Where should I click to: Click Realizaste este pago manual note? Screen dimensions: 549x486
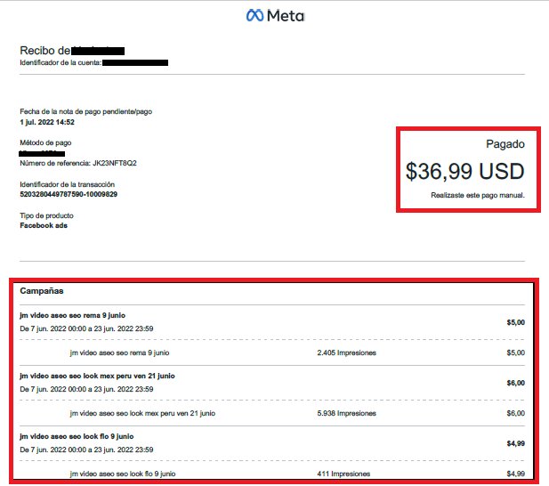coord(478,195)
